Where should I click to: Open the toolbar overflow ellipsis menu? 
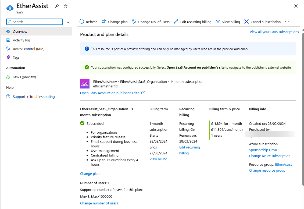tap(287, 22)
